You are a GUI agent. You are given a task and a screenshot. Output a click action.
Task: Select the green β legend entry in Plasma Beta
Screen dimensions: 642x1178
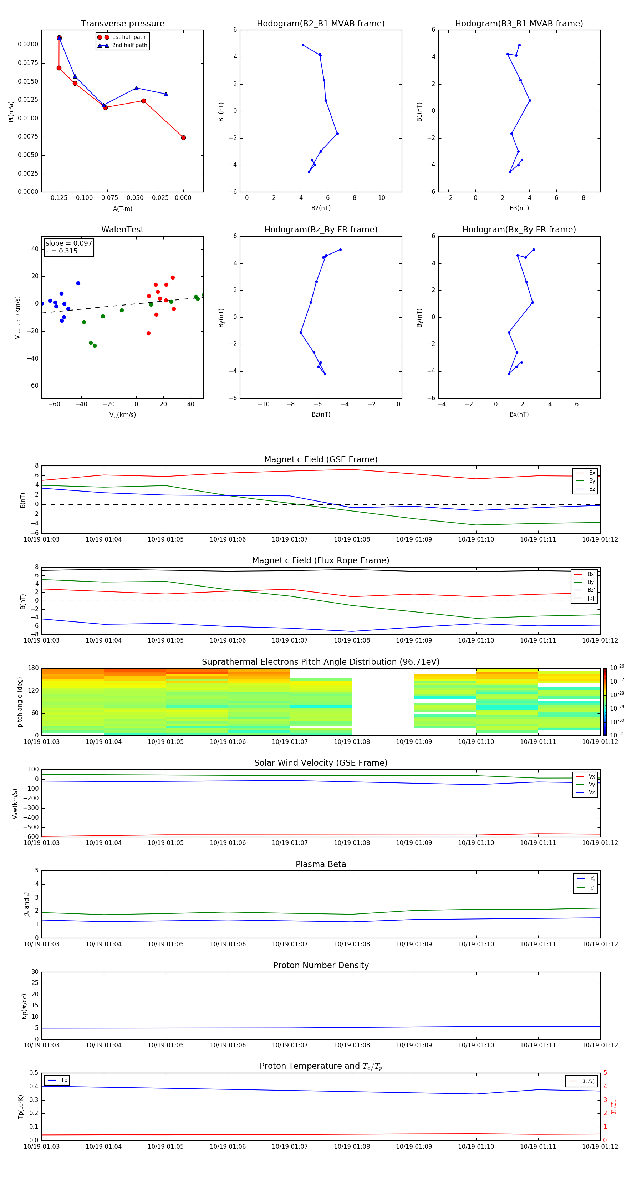(x=586, y=888)
